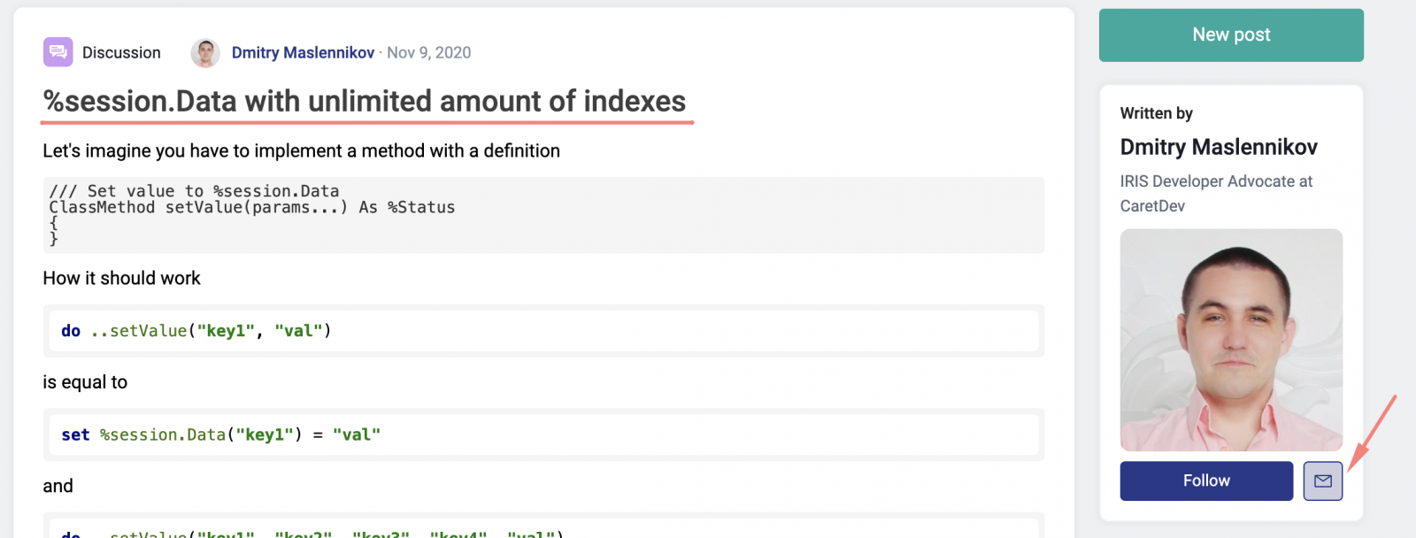Click the set %session.Data("key1") code line
Image resolution: width=1416 pixels, height=538 pixels.
[221, 434]
